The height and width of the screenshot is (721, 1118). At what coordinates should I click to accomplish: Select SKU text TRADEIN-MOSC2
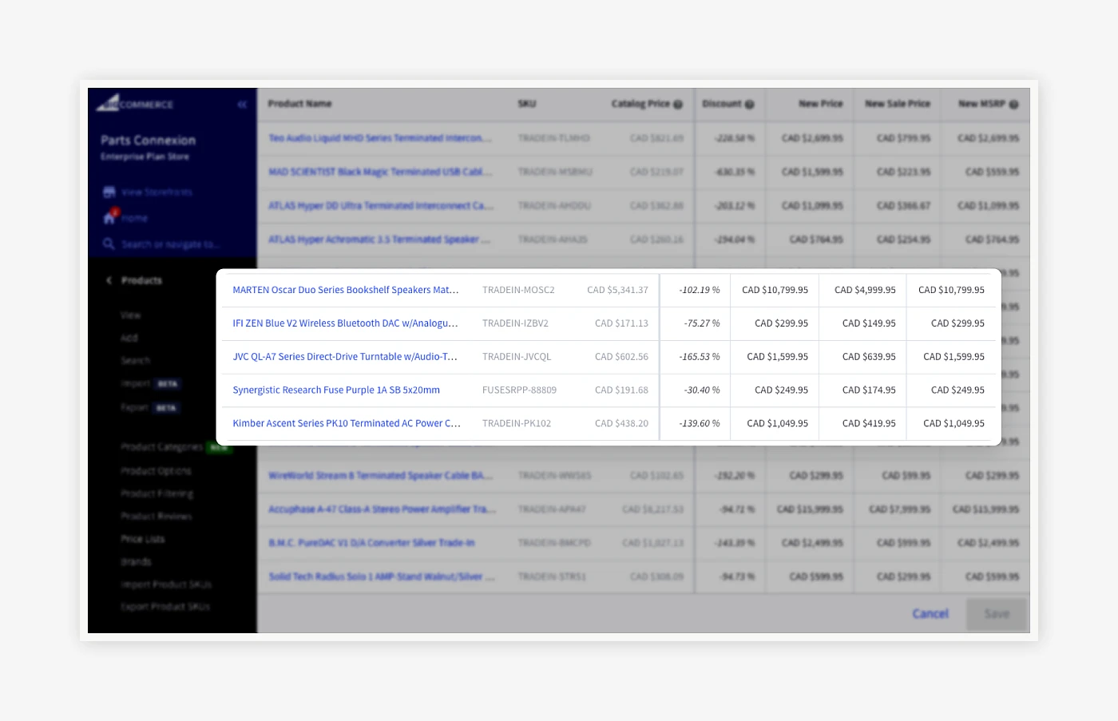518,290
